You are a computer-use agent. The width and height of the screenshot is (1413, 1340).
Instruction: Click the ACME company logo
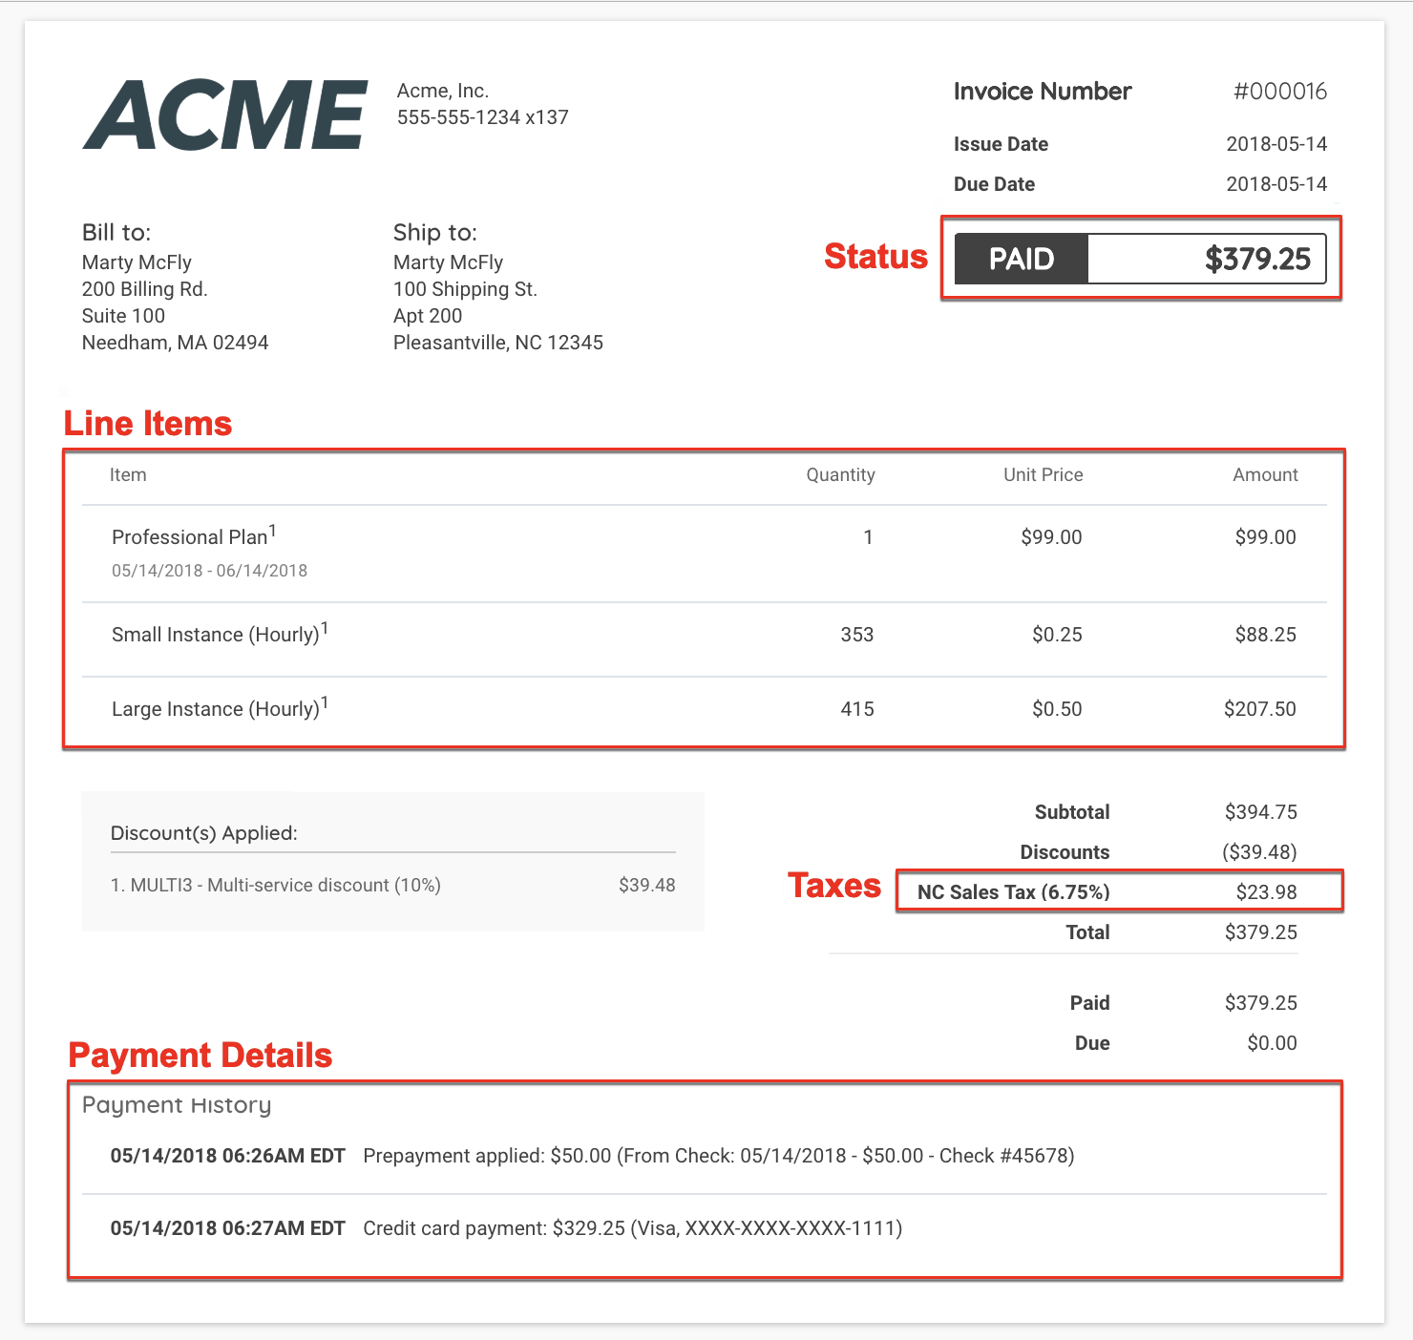pyautogui.click(x=225, y=115)
